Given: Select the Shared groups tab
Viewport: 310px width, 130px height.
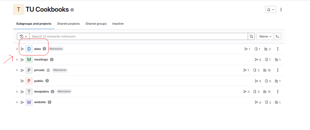Looking at the screenshot, I should [96, 24].
